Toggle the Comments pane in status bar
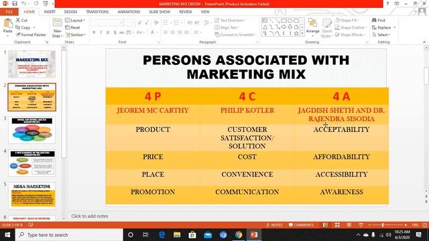 click(301, 225)
